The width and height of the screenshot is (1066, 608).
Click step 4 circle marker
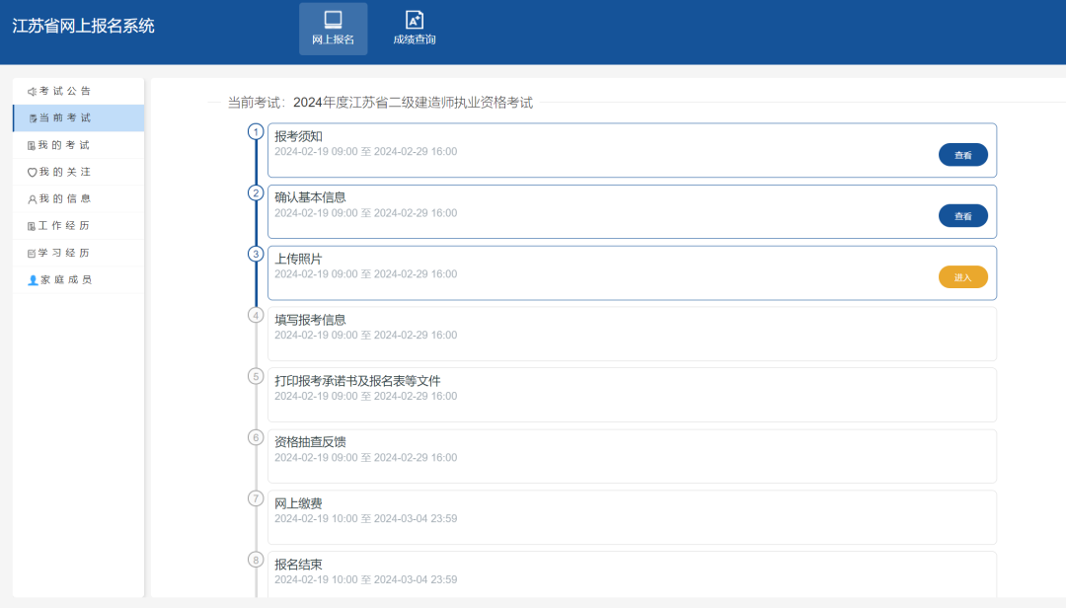256,315
